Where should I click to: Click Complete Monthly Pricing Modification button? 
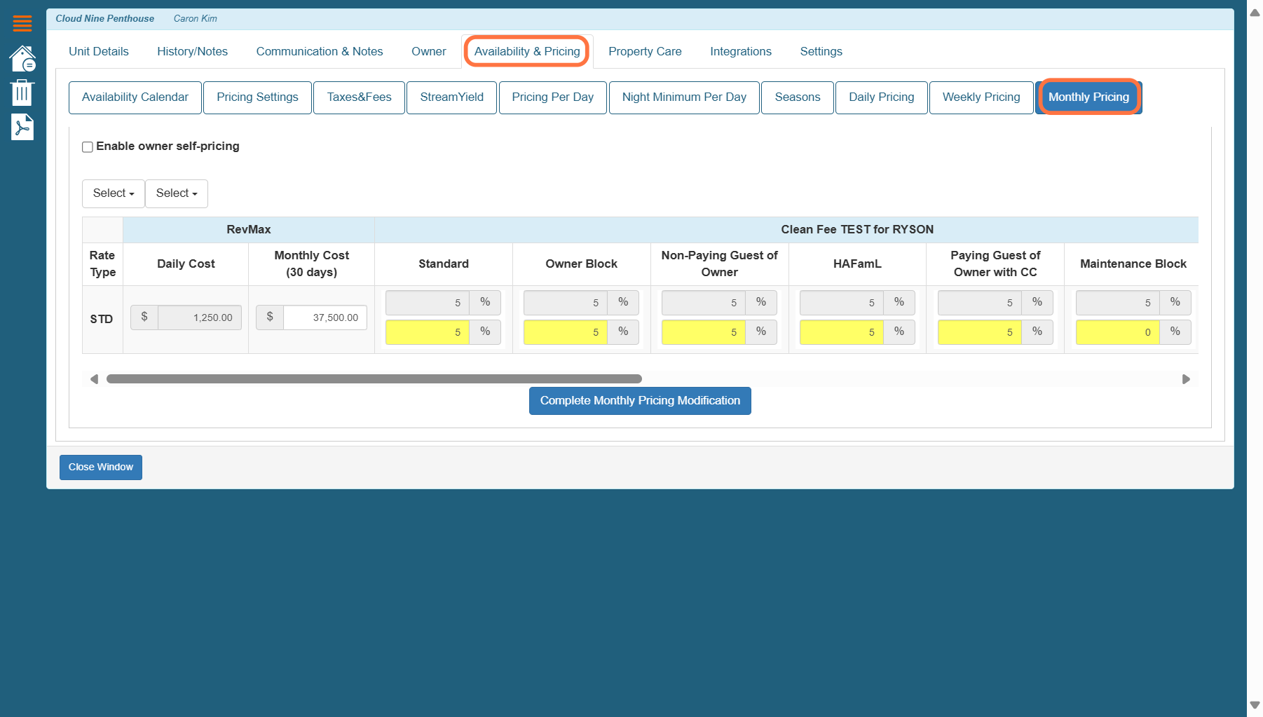click(x=640, y=401)
